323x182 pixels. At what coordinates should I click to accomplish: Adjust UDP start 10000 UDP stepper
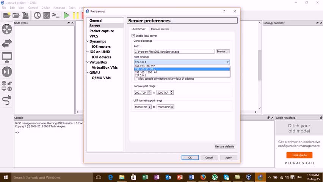[x=149, y=107]
